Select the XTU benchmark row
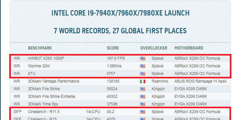Image resolution: width=241 pixels, height=120 pixels. (120, 74)
